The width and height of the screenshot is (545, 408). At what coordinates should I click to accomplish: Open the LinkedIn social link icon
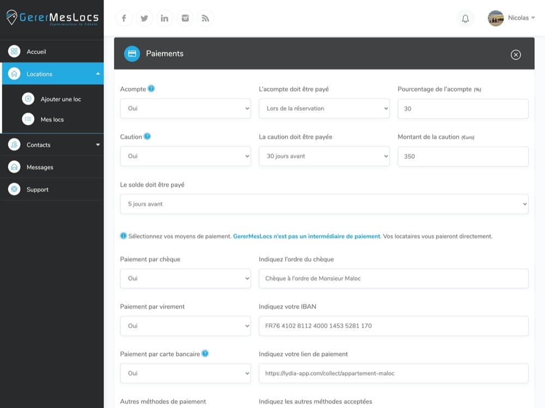(165, 18)
